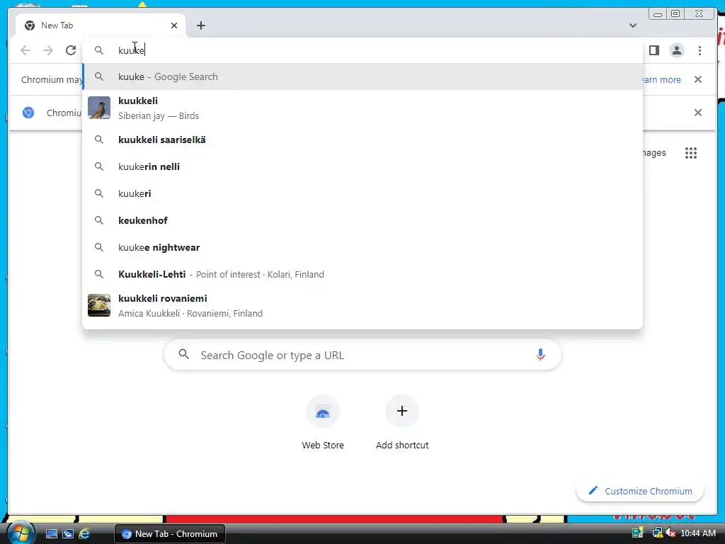This screenshot has width=725, height=544.
Task: Select 'Kuukkeli-Lehti' point of interest suggestion
Action: click(362, 274)
